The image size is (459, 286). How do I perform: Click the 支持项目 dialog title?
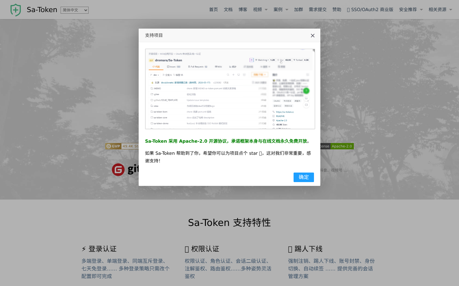[154, 35]
